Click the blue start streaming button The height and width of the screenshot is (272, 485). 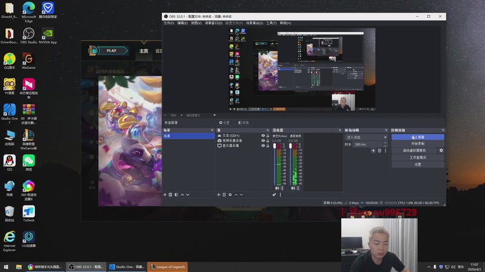[418, 137]
